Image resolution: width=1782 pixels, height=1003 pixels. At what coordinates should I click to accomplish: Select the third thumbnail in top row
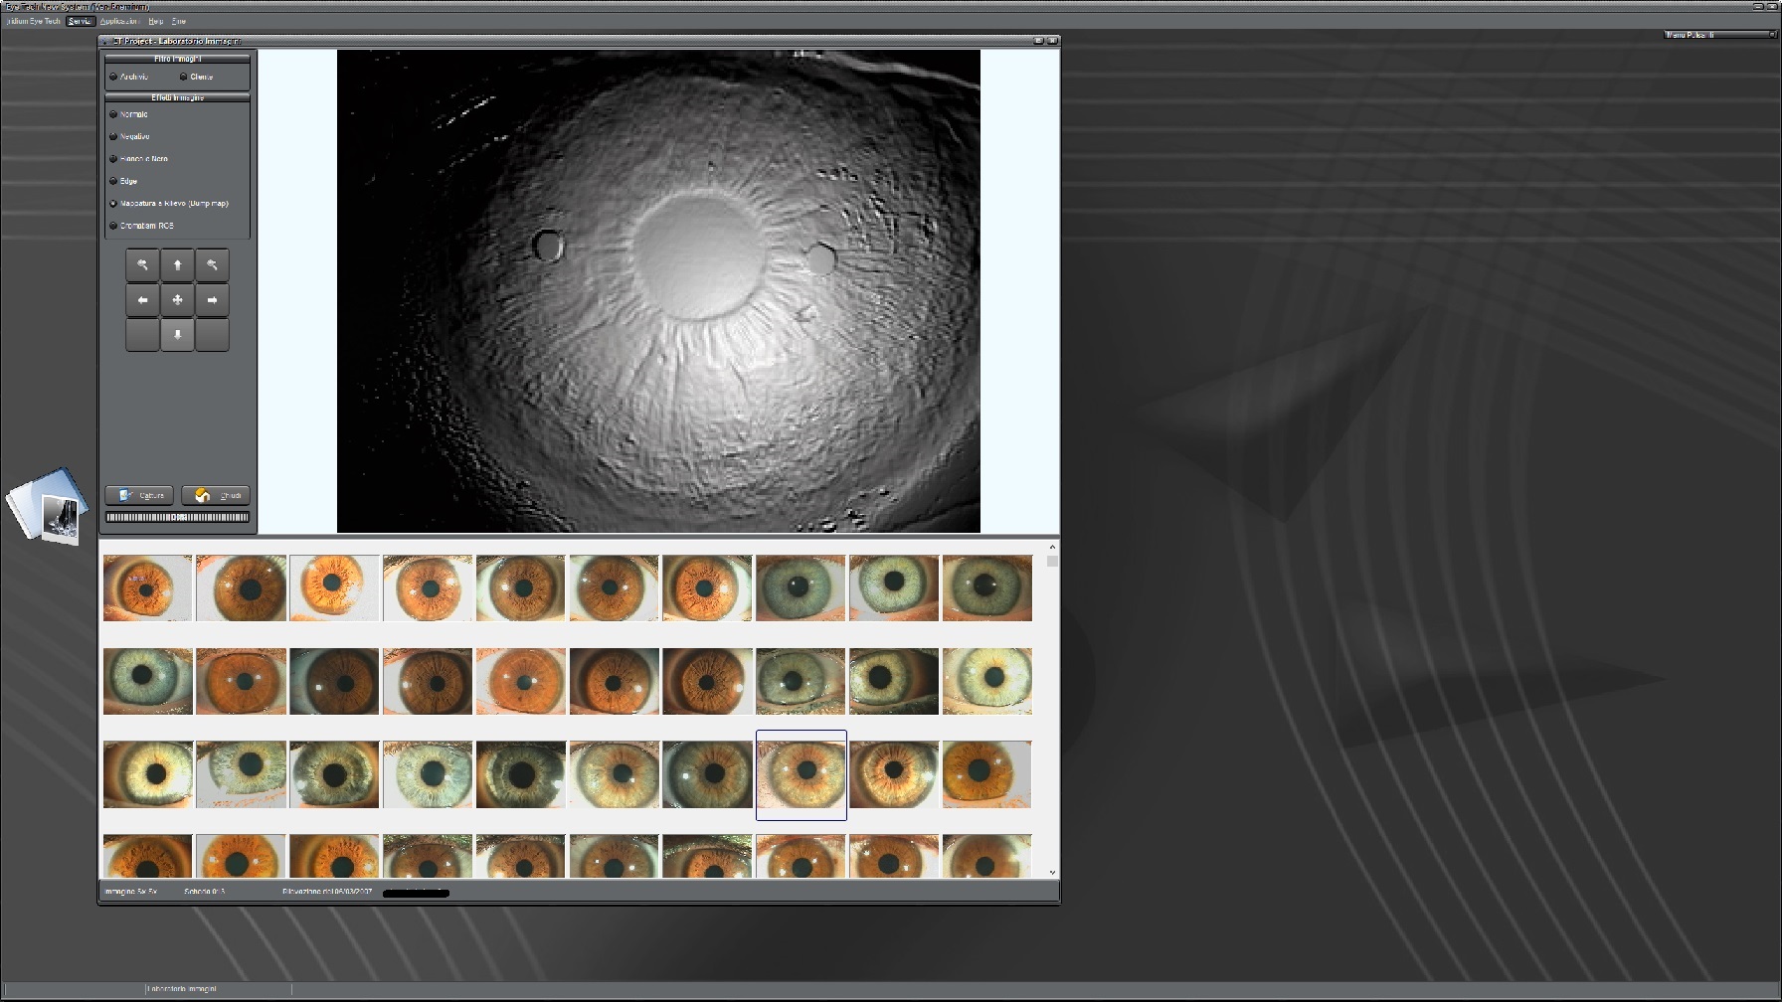pyautogui.click(x=334, y=588)
